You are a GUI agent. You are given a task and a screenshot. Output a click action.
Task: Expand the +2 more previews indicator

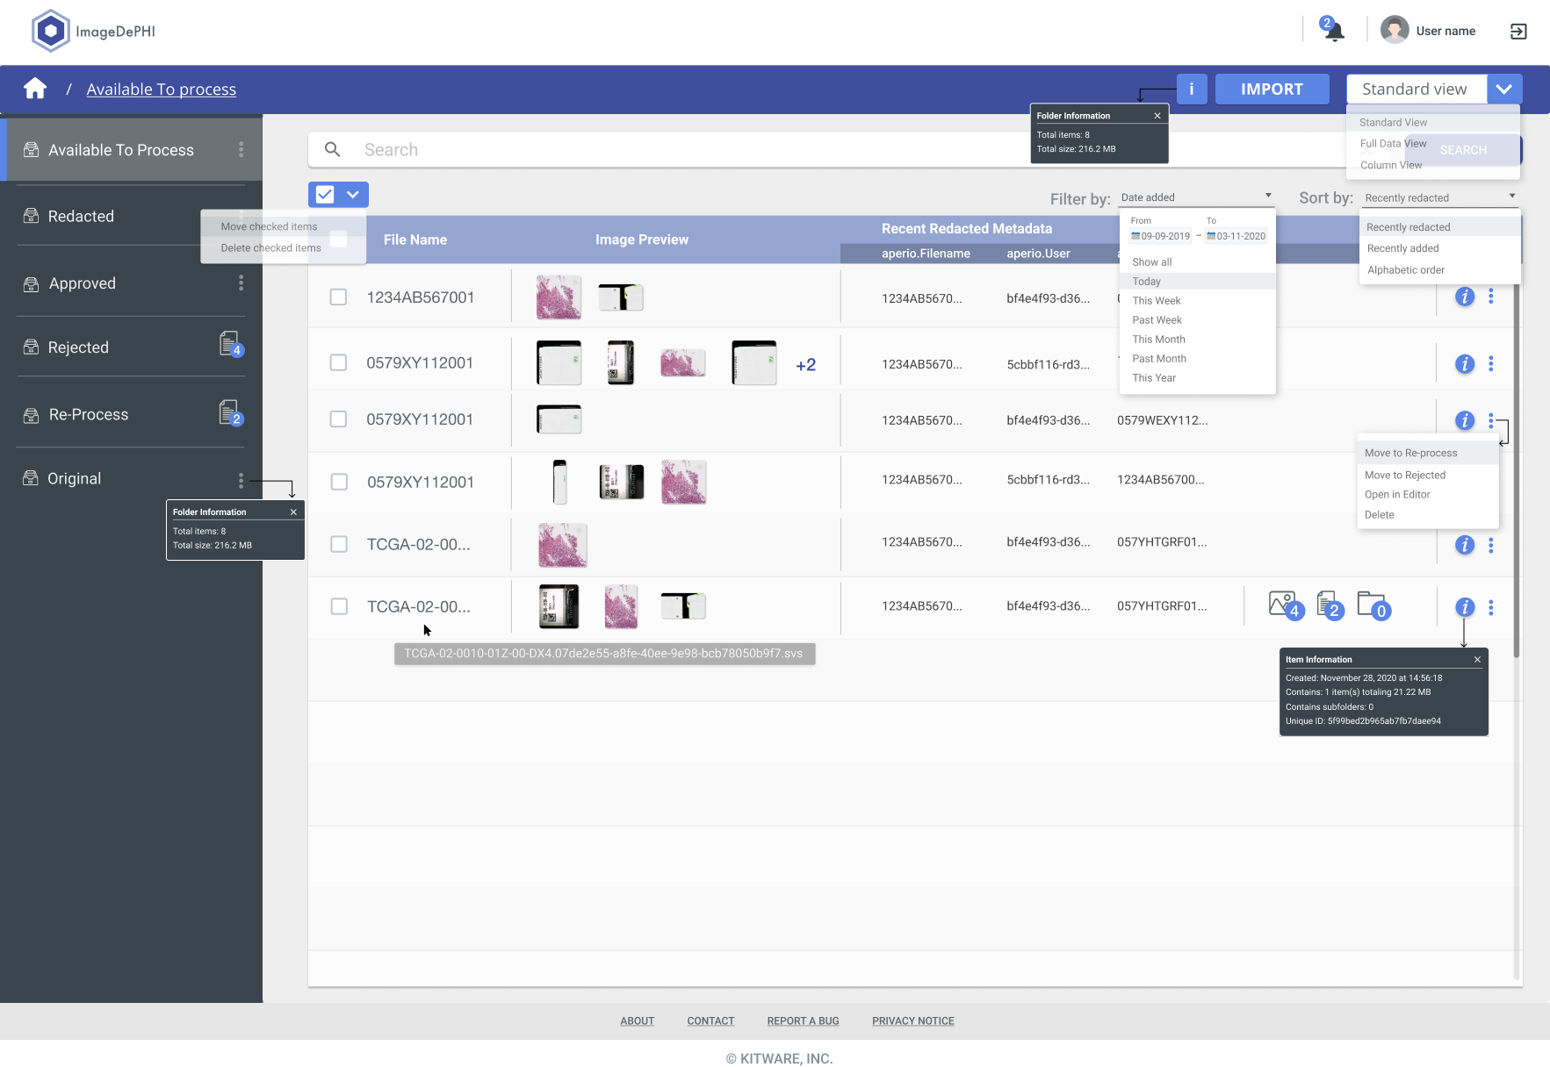[x=805, y=364]
